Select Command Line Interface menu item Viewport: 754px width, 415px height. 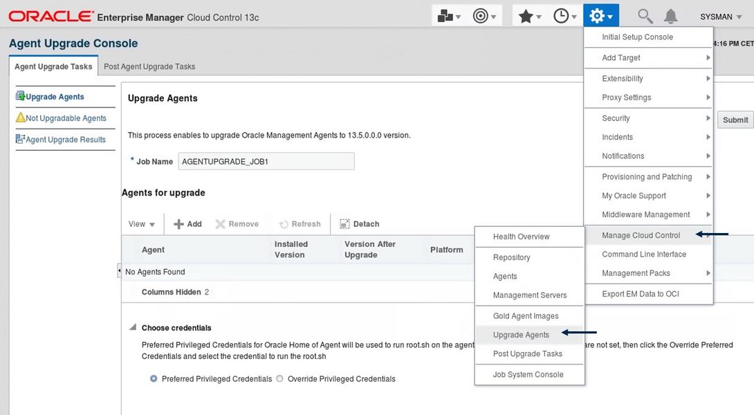point(648,255)
